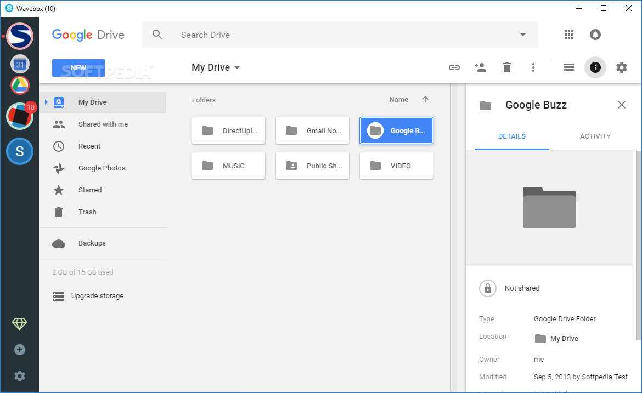Image resolution: width=642 pixels, height=393 pixels.
Task: Open the My Drive location link
Action: pyautogui.click(x=556, y=339)
